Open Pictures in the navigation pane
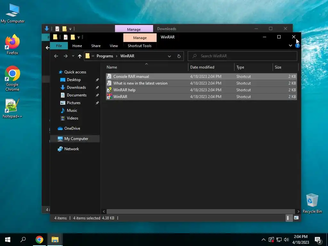328x246 pixels. (73, 103)
